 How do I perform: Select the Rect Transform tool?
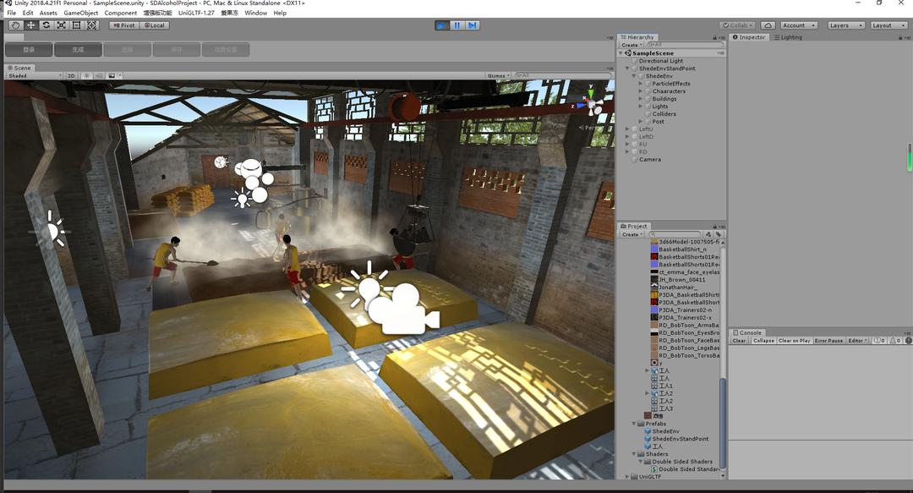coord(76,25)
